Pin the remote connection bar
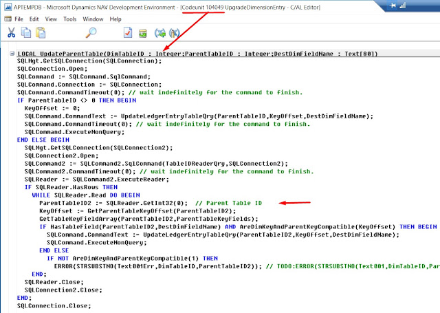Viewport: 440px width, 313px height. (x=393, y=6)
